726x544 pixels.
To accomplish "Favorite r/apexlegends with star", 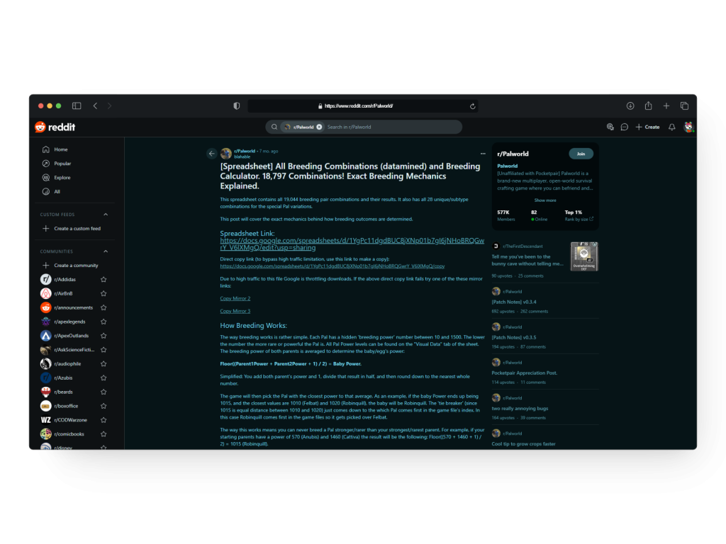I will click(x=104, y=322).
